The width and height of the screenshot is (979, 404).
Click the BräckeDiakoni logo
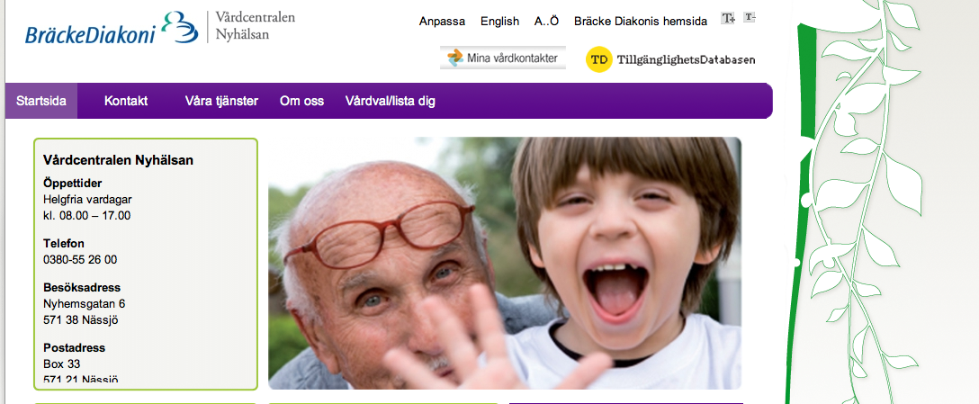coord(112,28)
